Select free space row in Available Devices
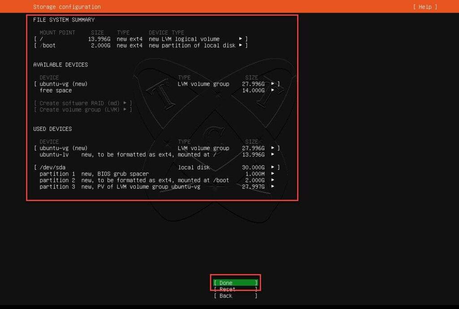 (157, 90)
